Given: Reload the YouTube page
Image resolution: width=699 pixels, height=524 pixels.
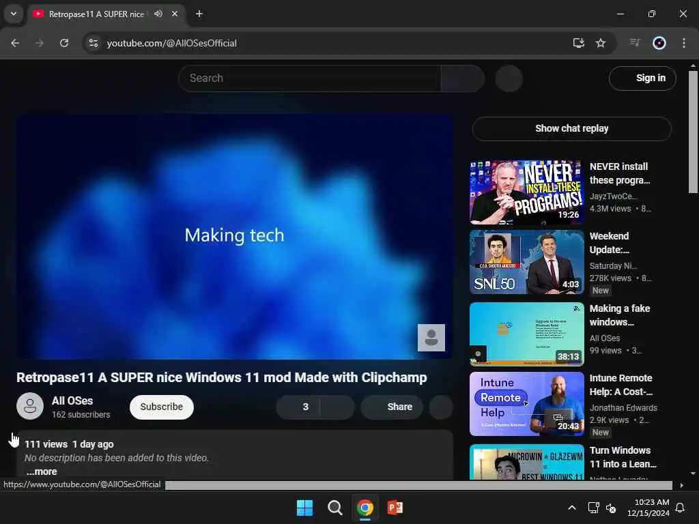Looking at the screenshot, I should point(64,43).
